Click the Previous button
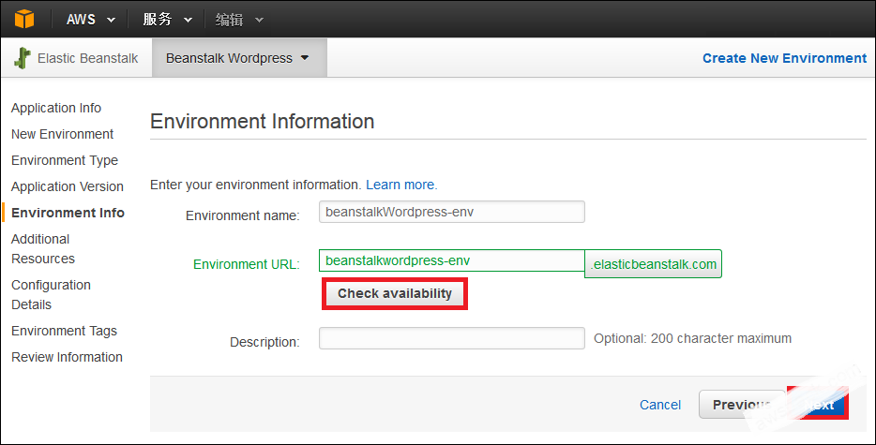Screen dimensions: 876x445 742,405
